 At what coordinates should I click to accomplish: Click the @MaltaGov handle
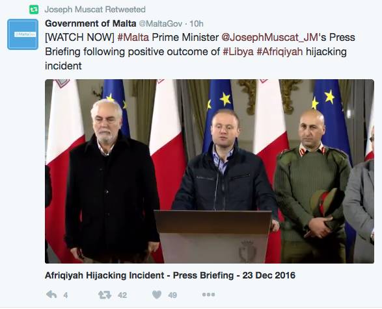(x=161, y=24)
